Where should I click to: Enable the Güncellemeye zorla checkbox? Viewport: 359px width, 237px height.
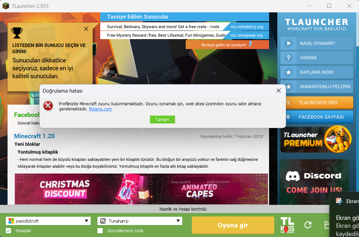(x=100, y=230)
